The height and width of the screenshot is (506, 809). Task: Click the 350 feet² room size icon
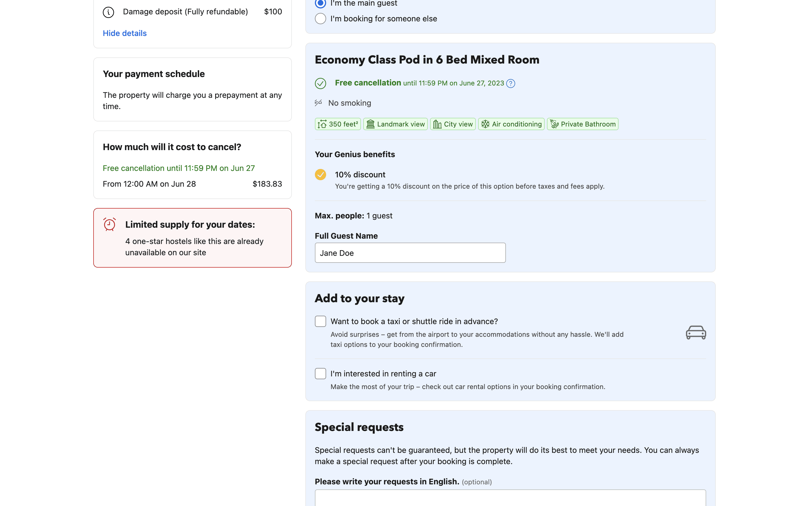coord(322,124)
